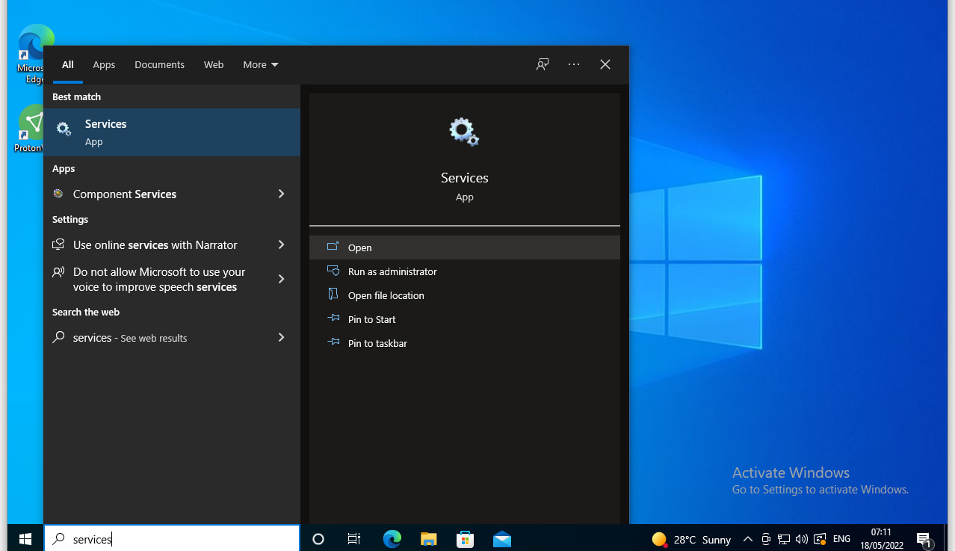Open the Mail app in taskbar
Screen dimensions: 955x551
pyautogui.click(x=501, y=539)
